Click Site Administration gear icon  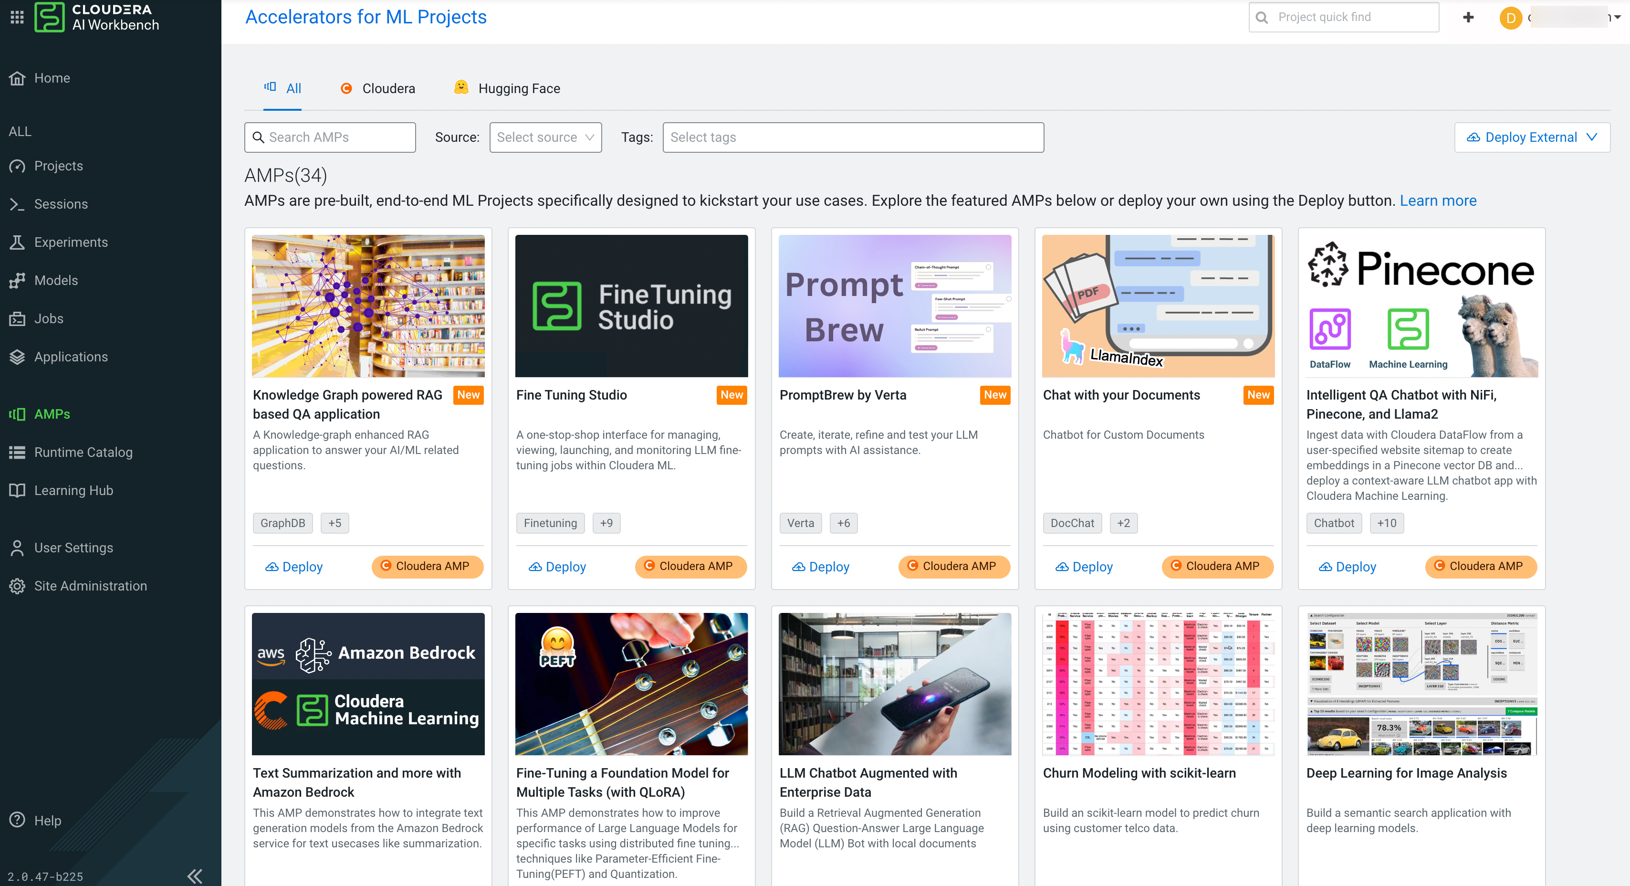click(x=17, y=586)
